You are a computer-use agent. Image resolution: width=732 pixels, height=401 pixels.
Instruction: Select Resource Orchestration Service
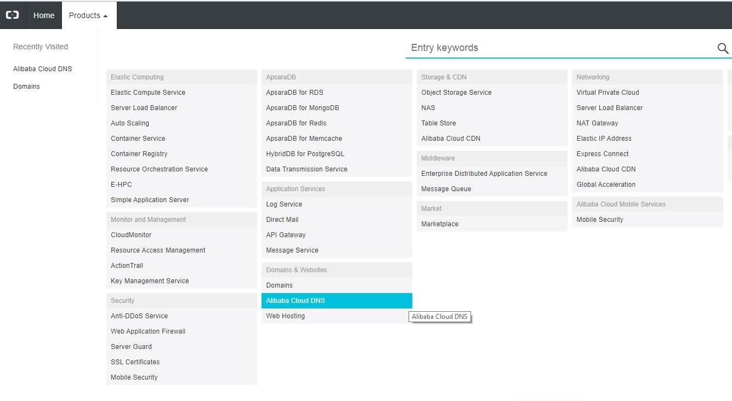tap(181, 169)
